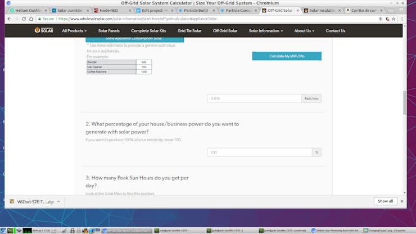416x234 pixels.
Task: Click the solar percentage input field
Action: coord(260,152)
